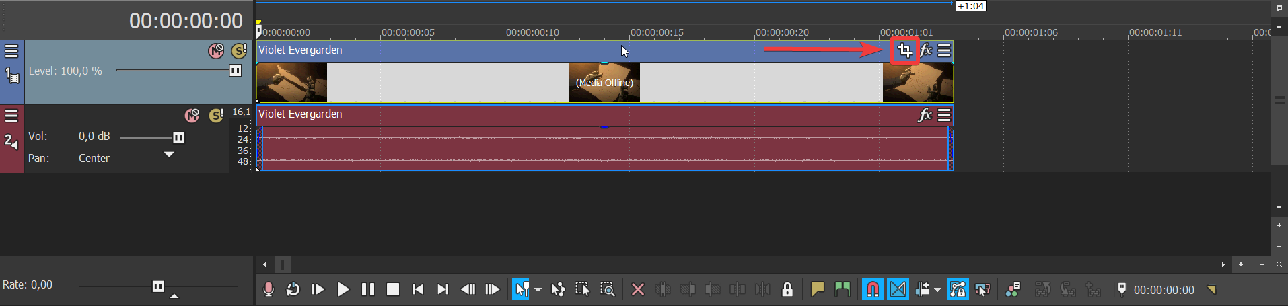Toggle Automatic Crossfades
Viewport: 1288px width, 306px height.
pyautogui.click(x=898, y=289)
